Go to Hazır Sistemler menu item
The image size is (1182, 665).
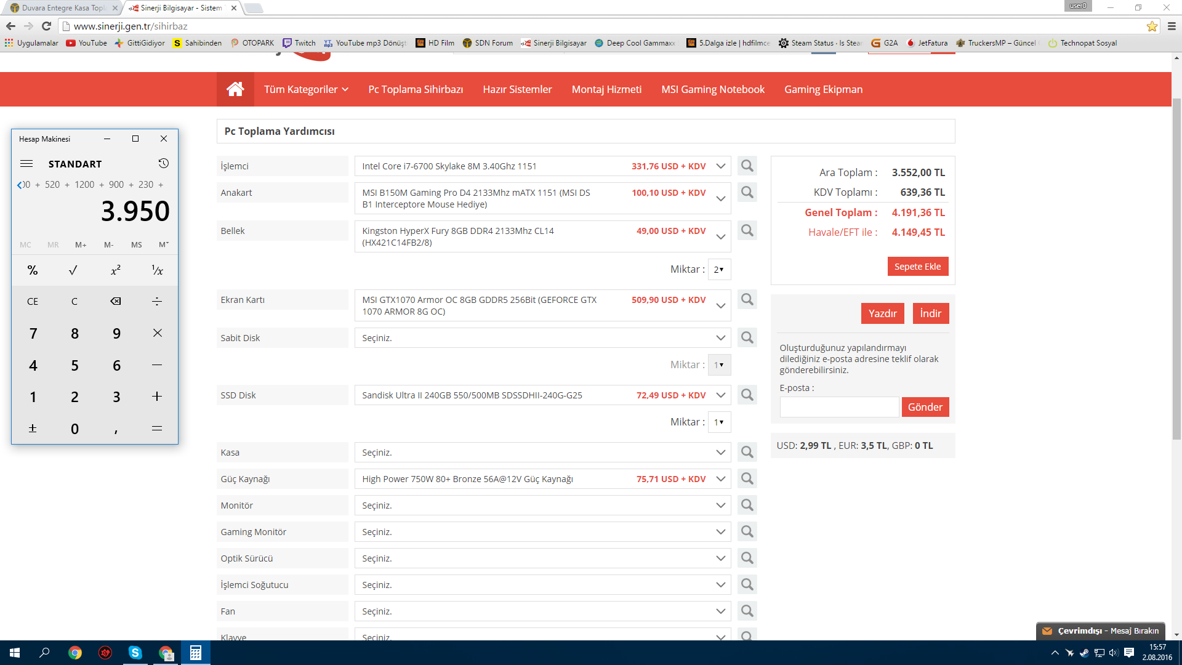517,90
